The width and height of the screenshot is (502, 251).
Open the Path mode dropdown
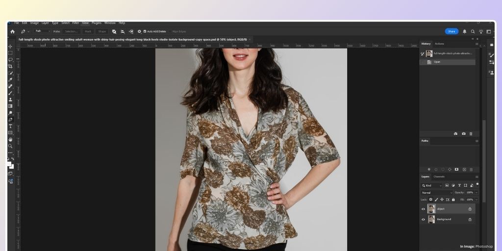coord(43,31)
